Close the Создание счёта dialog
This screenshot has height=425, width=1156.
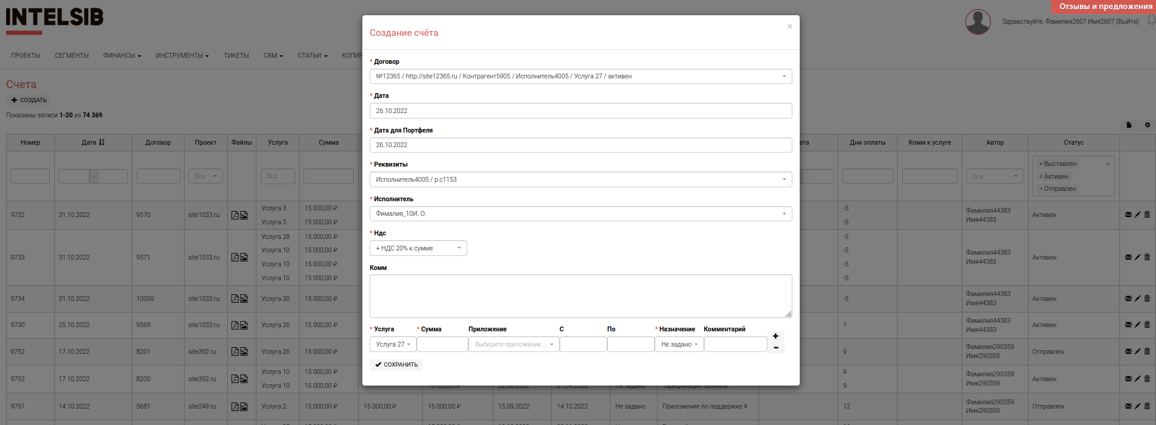tap(789, 27)
